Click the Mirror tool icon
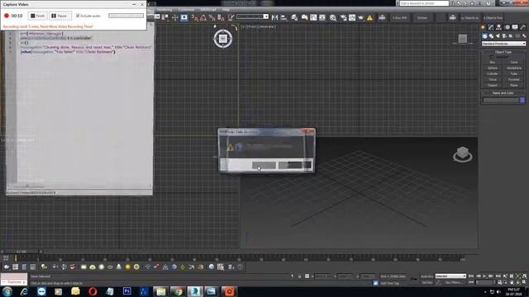Viewport: 529px width, 297px height. click(275, 17)
